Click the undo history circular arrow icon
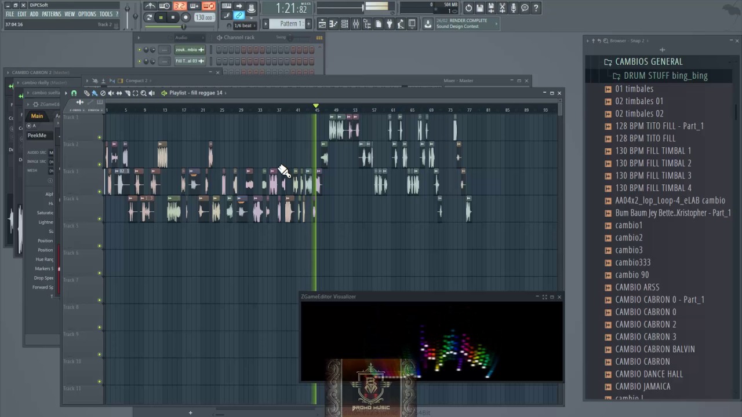The image size is (742, 417). coord(468,8)
